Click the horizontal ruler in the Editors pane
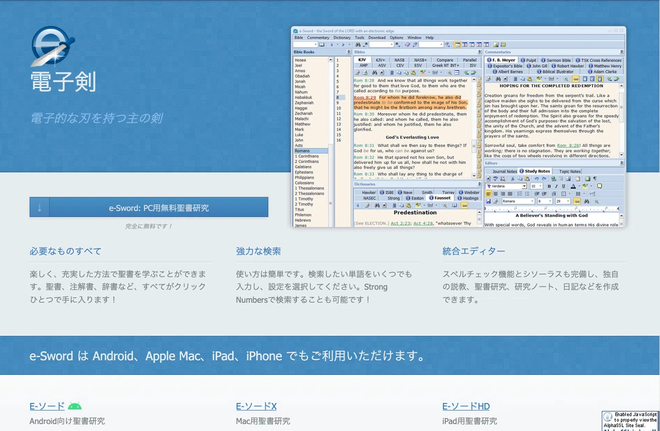This screenshot has height=431, width=660. 553,208
